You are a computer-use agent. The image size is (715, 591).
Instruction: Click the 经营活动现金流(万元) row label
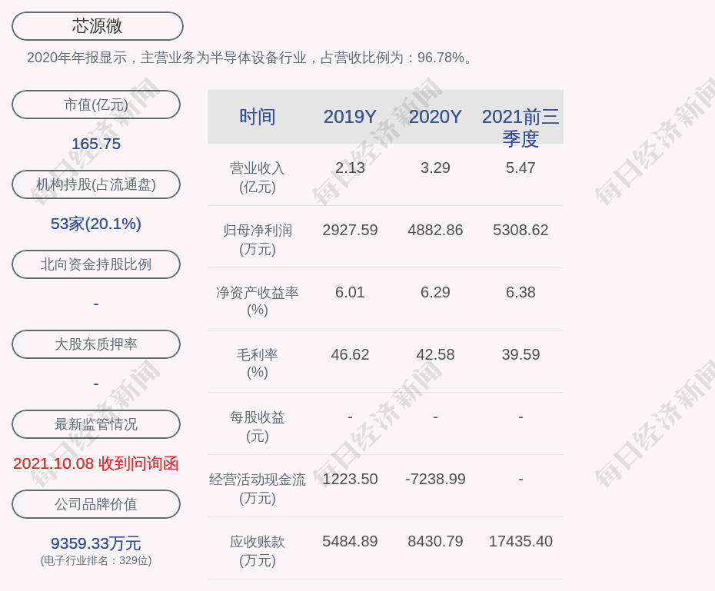pyautogui.click(x=258, y=489)
